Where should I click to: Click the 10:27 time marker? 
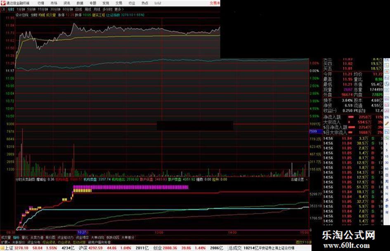[82, 232]
